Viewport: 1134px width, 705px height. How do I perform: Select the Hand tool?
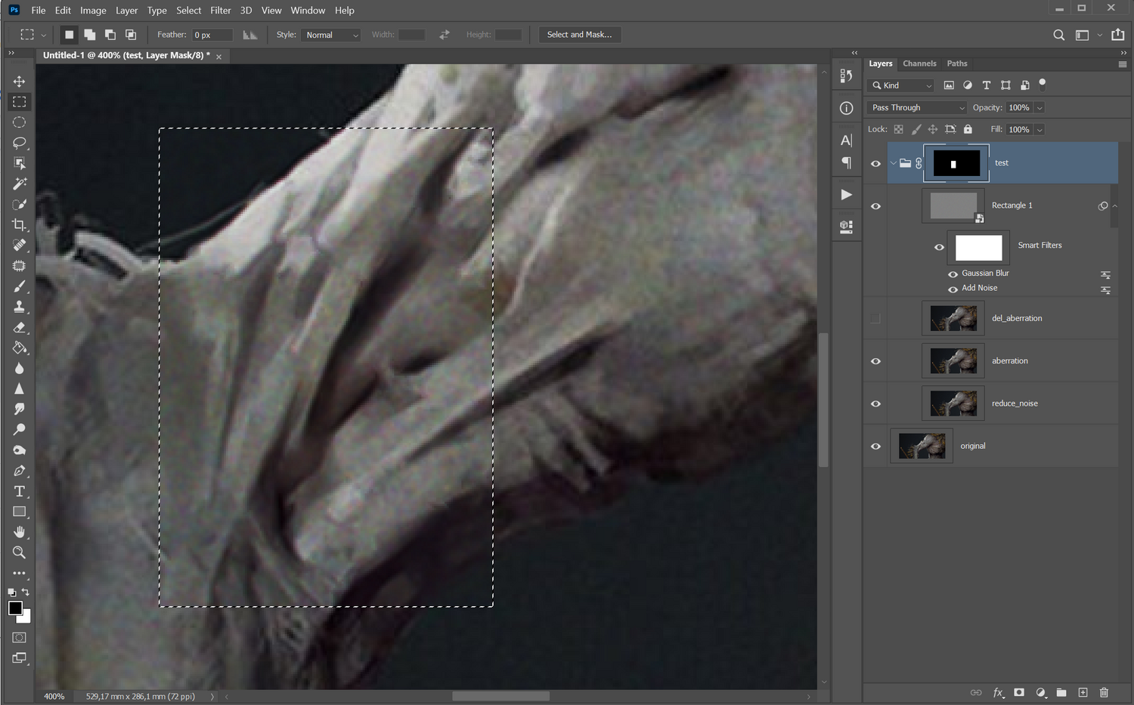(20, 532)
